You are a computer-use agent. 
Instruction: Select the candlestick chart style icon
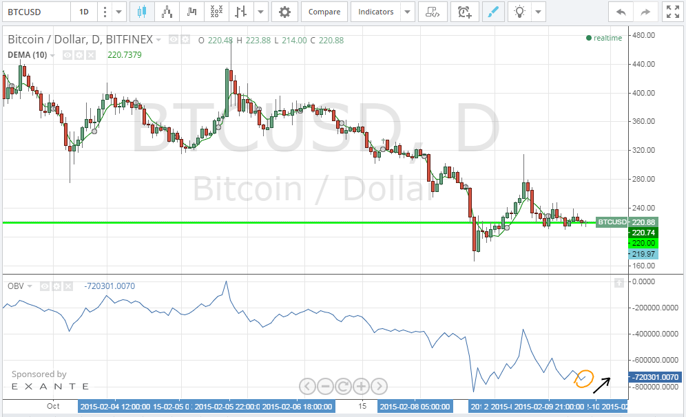pos(143,12)
